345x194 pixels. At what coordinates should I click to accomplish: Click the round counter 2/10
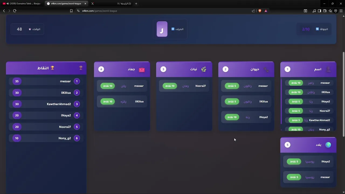[306, 29]
